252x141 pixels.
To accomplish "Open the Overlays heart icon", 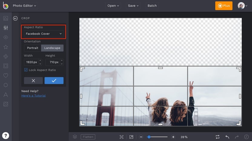I will [x=6, y=75].
